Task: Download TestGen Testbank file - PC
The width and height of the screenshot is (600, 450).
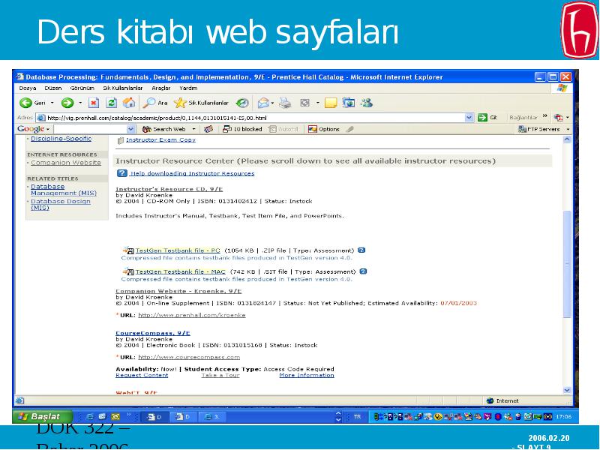Action: point(178,250)
